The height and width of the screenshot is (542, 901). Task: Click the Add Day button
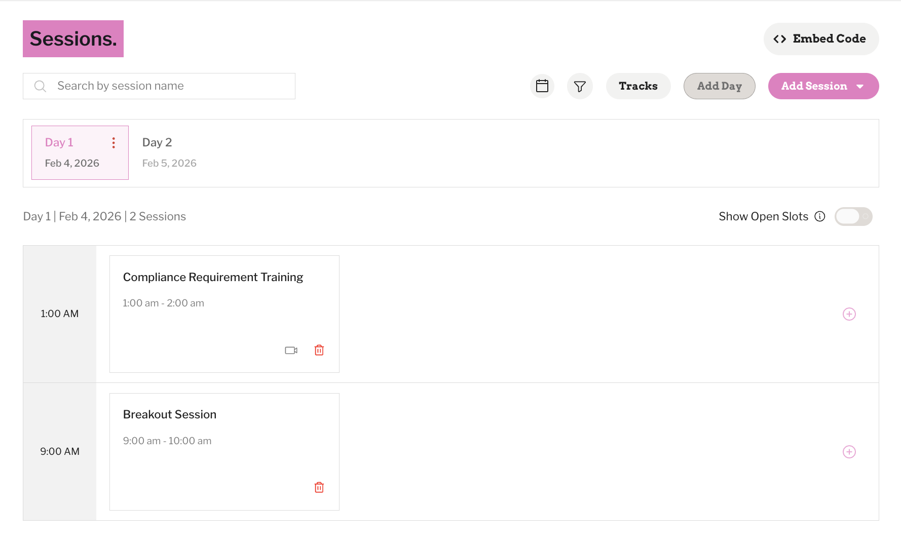(x=719, y=86)
